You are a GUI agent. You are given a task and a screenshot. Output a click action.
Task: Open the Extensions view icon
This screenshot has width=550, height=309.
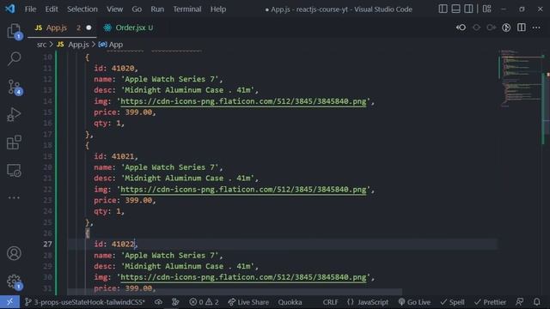click(x=14, y=142)
